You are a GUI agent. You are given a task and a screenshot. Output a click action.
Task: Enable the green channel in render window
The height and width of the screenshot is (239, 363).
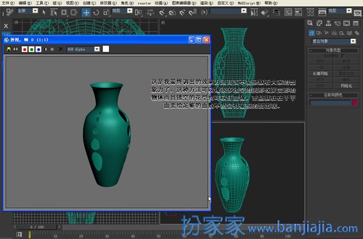tap(31, 49)
